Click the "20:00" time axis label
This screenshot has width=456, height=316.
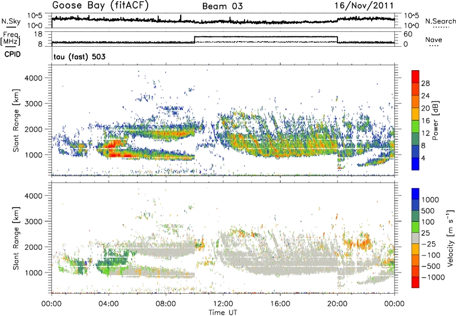337,304
